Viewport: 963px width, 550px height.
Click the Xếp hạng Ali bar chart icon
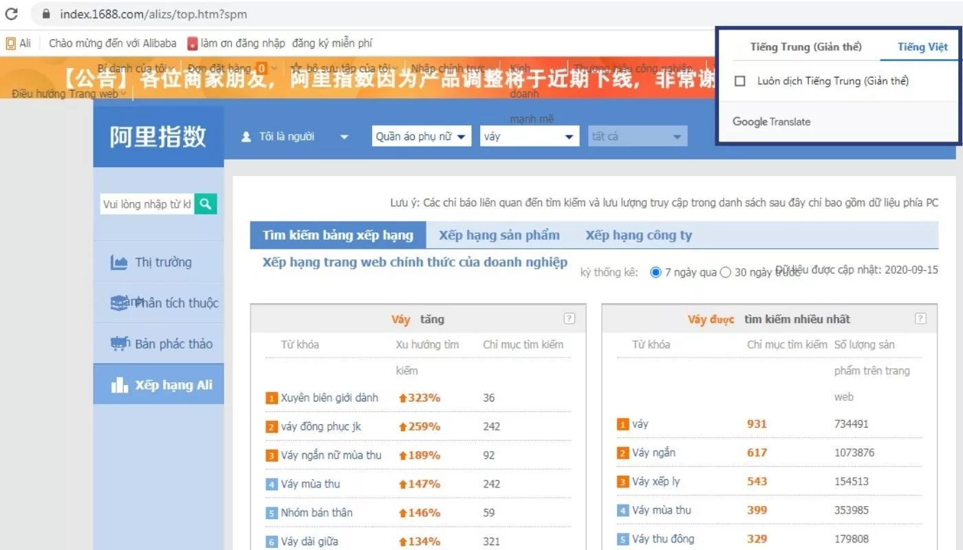point(119,385)
